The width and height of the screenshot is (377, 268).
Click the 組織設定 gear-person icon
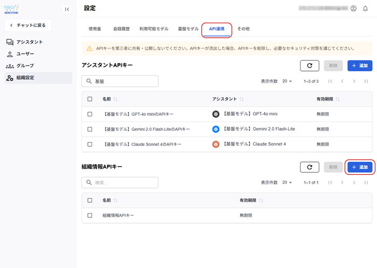[10, 78]
